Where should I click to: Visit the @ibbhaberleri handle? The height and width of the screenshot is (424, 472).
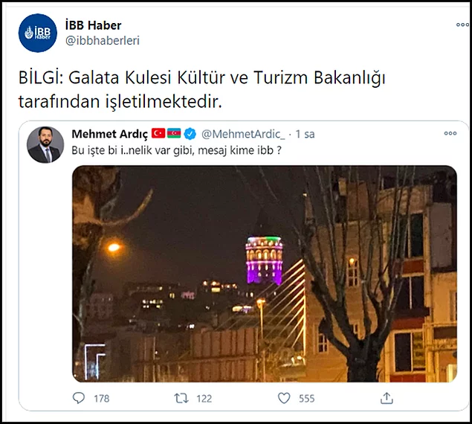(x=103, y=41)
